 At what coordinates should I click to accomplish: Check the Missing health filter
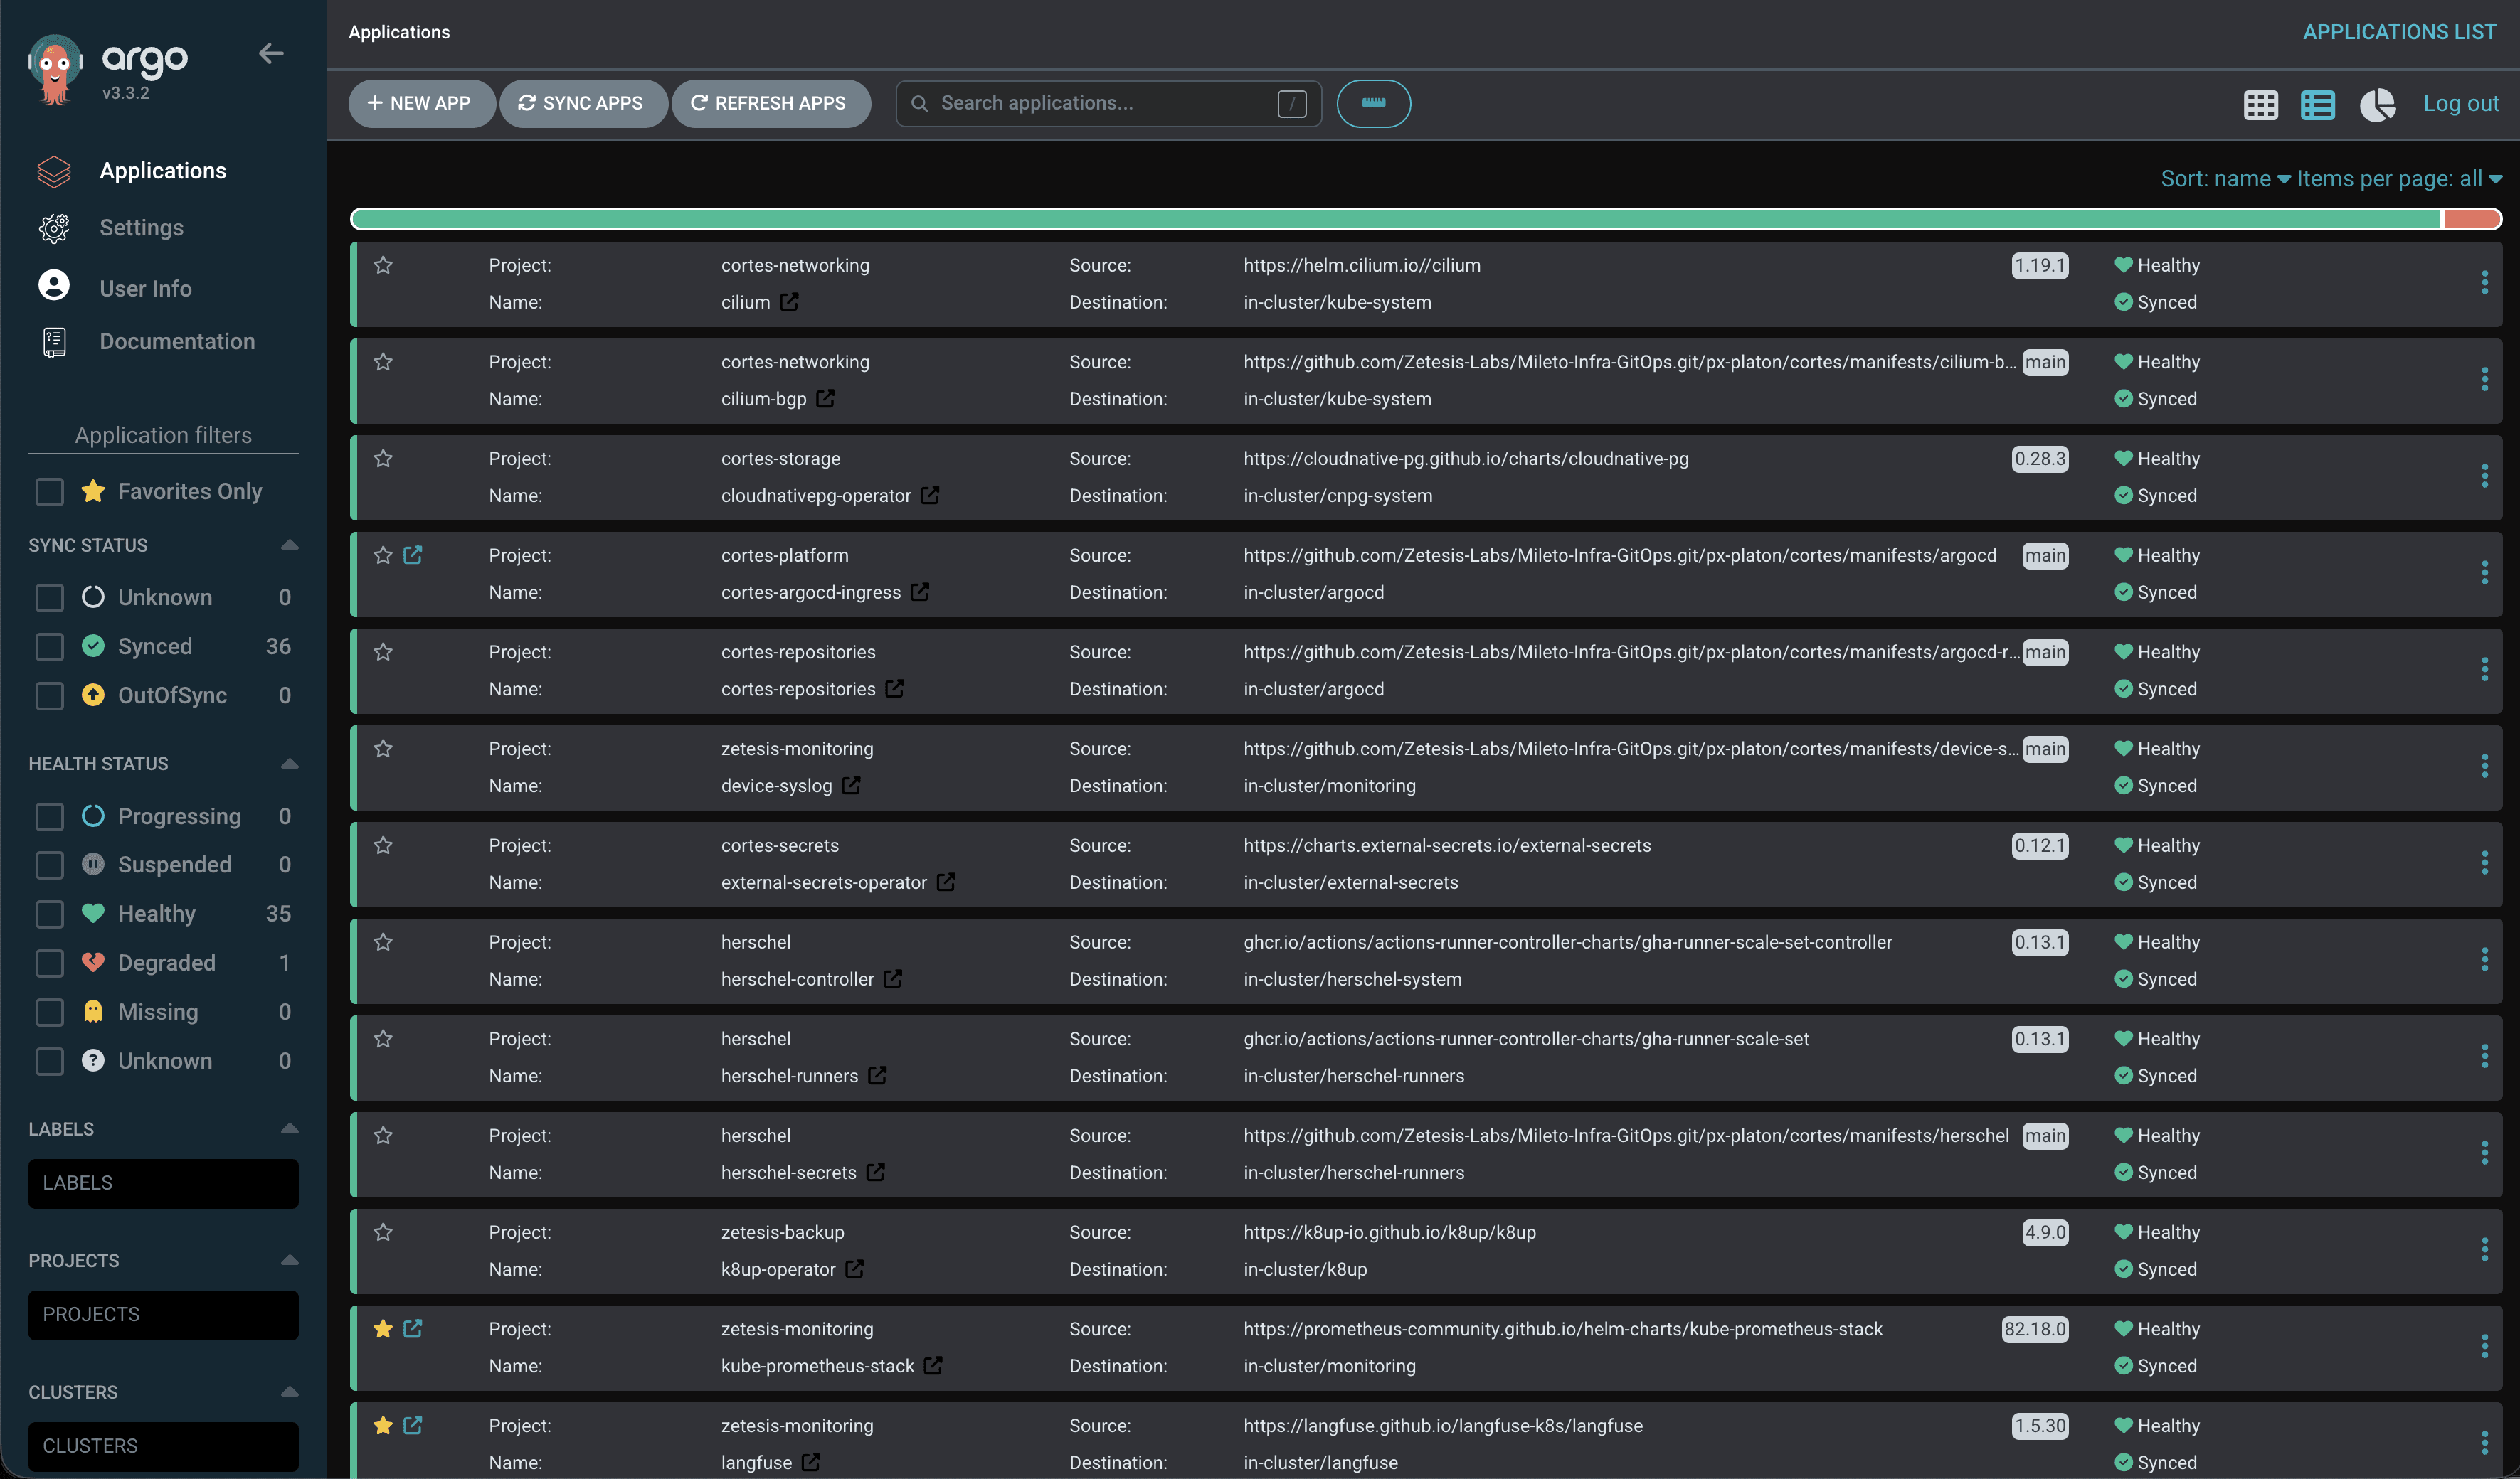coord(49,1011)
